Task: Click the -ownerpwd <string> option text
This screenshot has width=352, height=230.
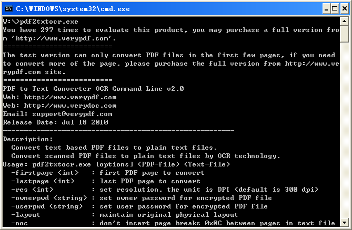Action: (x=49, y=198)
